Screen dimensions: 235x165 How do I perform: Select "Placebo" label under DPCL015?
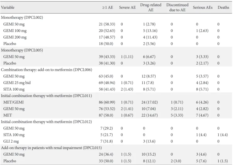click(10, 161)
